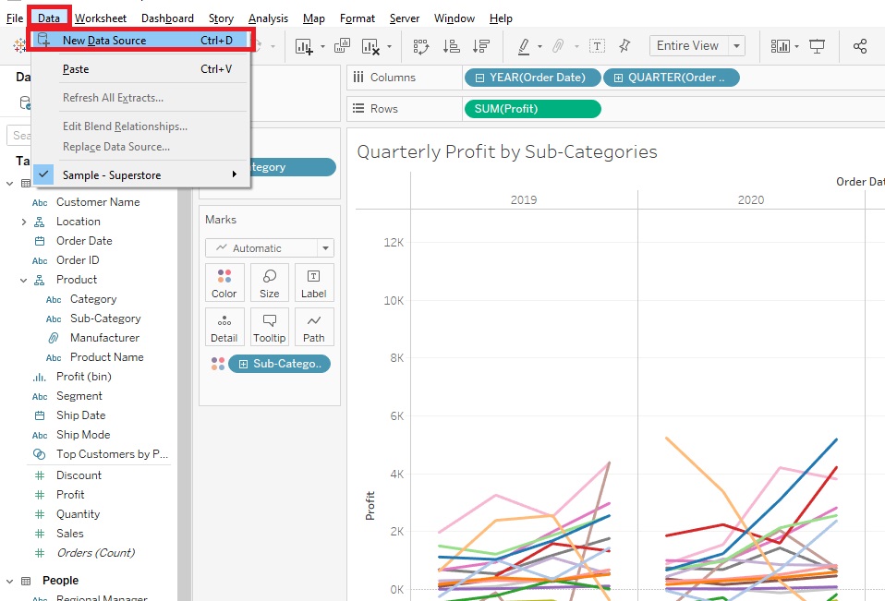885x601 pixels.
Task: Open the File menu
Action: pyautogui.click(x=15, y=18)
